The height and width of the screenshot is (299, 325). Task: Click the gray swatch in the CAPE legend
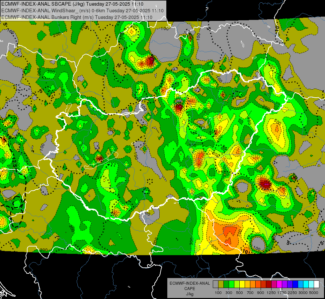pyautogui.click(x=215, y=284)
